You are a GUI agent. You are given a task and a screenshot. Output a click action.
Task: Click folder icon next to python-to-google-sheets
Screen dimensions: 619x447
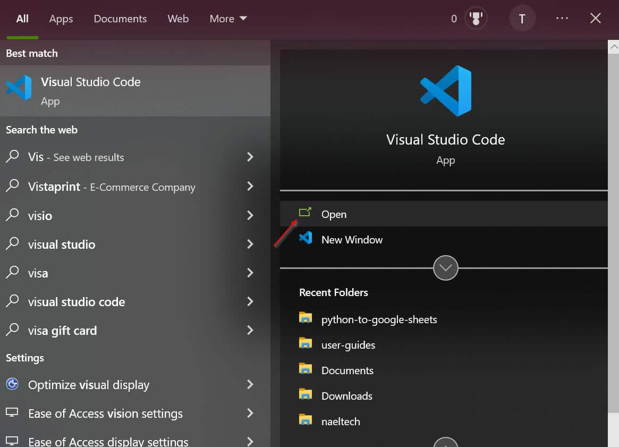[x=306, y=317]
